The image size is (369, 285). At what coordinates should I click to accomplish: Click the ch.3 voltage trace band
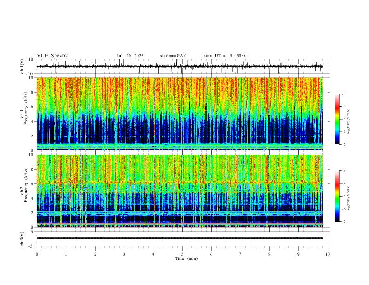point(180,238)
